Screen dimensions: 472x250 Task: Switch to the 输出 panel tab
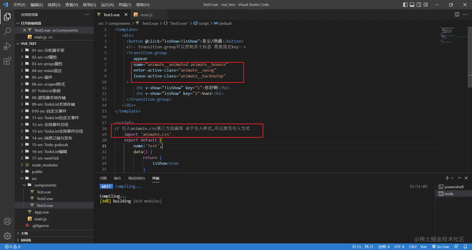117,178
